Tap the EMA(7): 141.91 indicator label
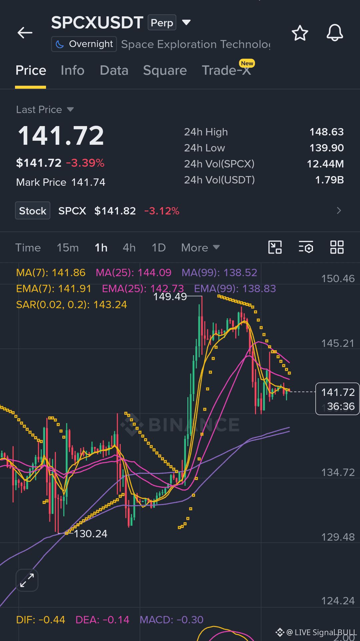 pyautogui.click(x=54, y=288)
